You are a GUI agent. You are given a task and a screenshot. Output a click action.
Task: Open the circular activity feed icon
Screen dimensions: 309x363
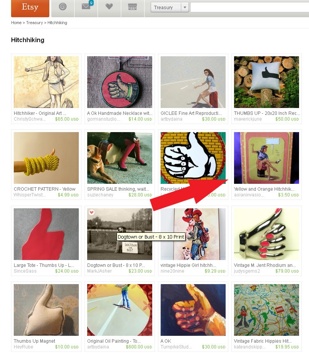[63, 7]
